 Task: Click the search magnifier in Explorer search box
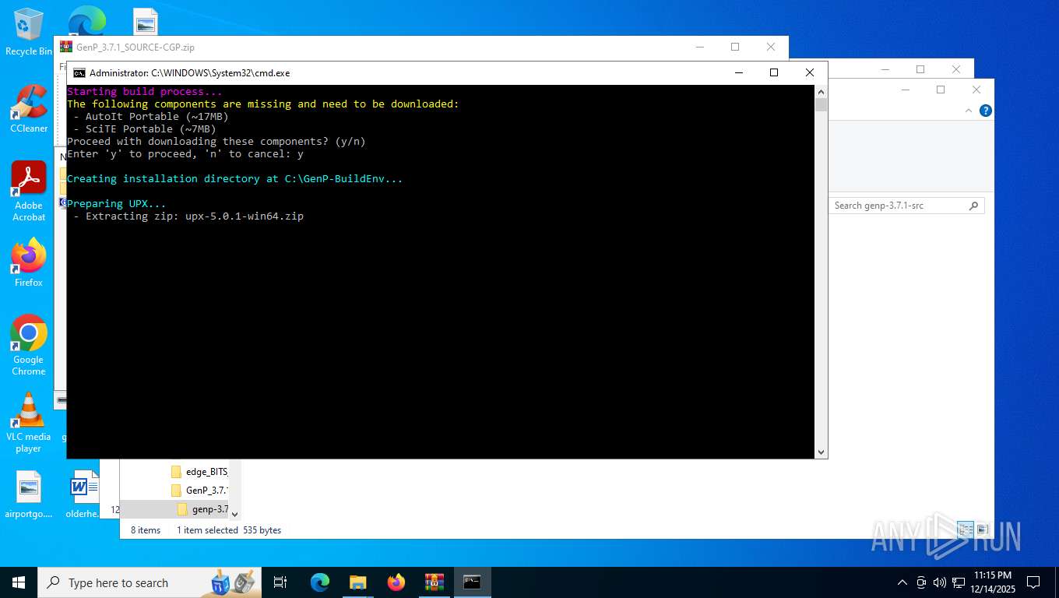[x=973, y=206]
